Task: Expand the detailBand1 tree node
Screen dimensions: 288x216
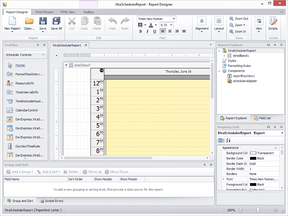Action: [x=224, y=56]
